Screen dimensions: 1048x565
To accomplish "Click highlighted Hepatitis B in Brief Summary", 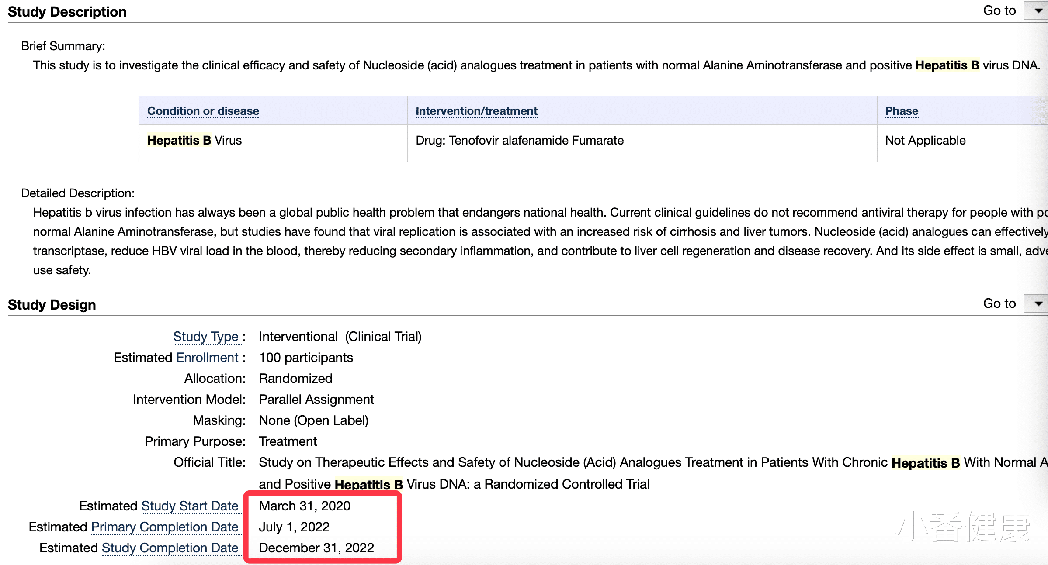I will (947, 65).
